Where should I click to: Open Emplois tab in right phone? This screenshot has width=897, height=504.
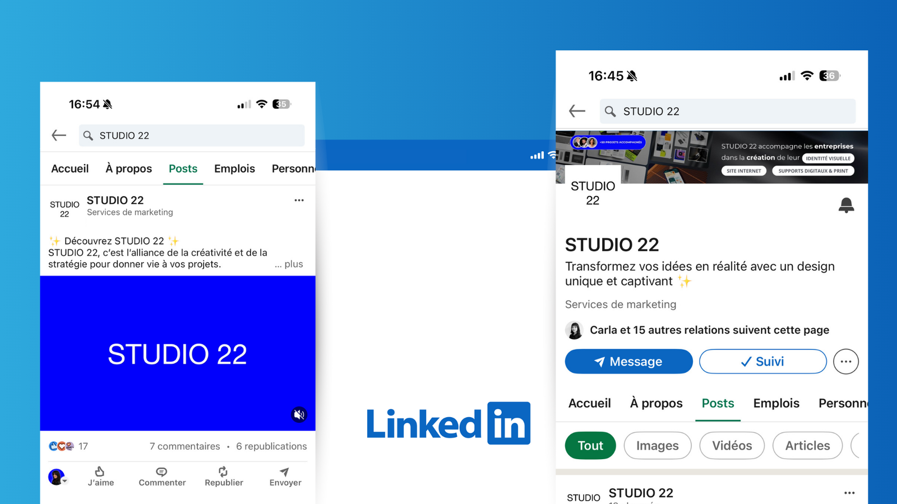[776, 403]
